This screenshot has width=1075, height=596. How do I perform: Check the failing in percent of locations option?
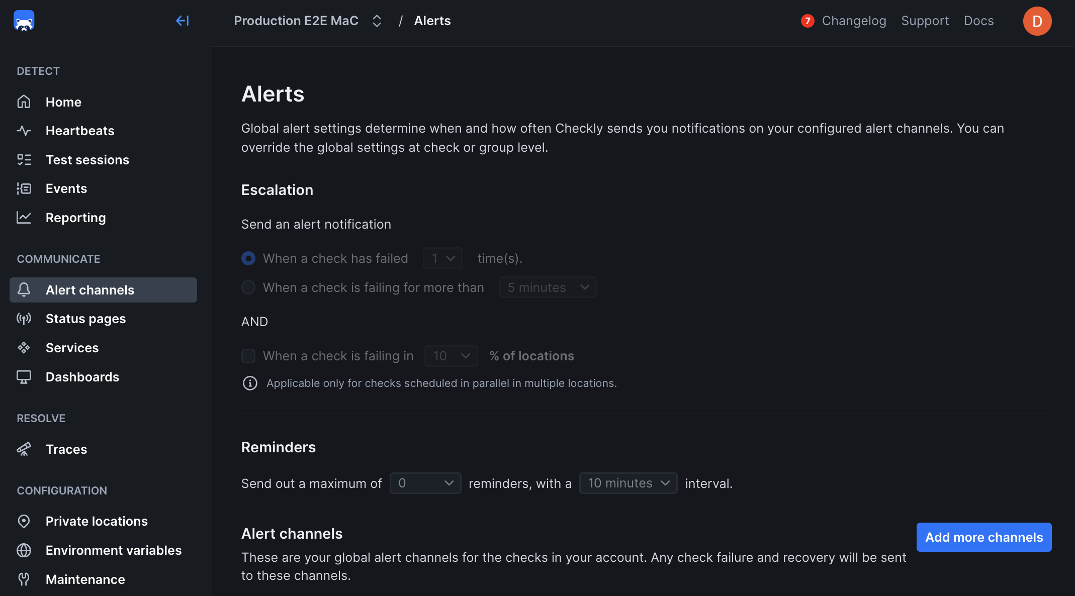tap(248, 355)
